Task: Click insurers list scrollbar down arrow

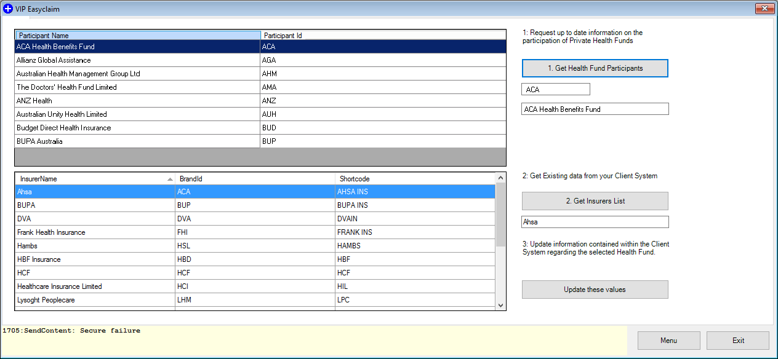Action: 500,305
